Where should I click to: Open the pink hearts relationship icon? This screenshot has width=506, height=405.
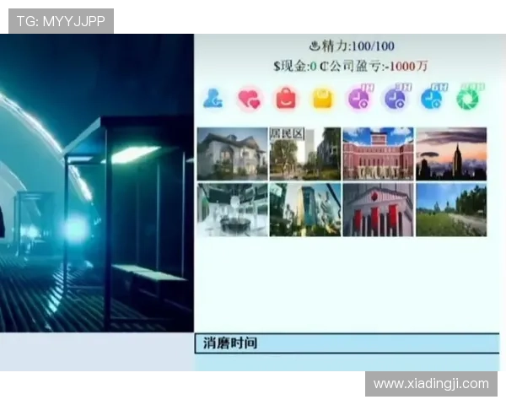[x=249, y=99]
